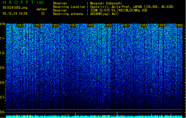
Task: Click the Receiving antenna label
Action: (68, 14)
